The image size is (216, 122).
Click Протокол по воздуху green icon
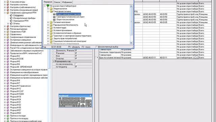pyautogui.click(x=8, y=118)
